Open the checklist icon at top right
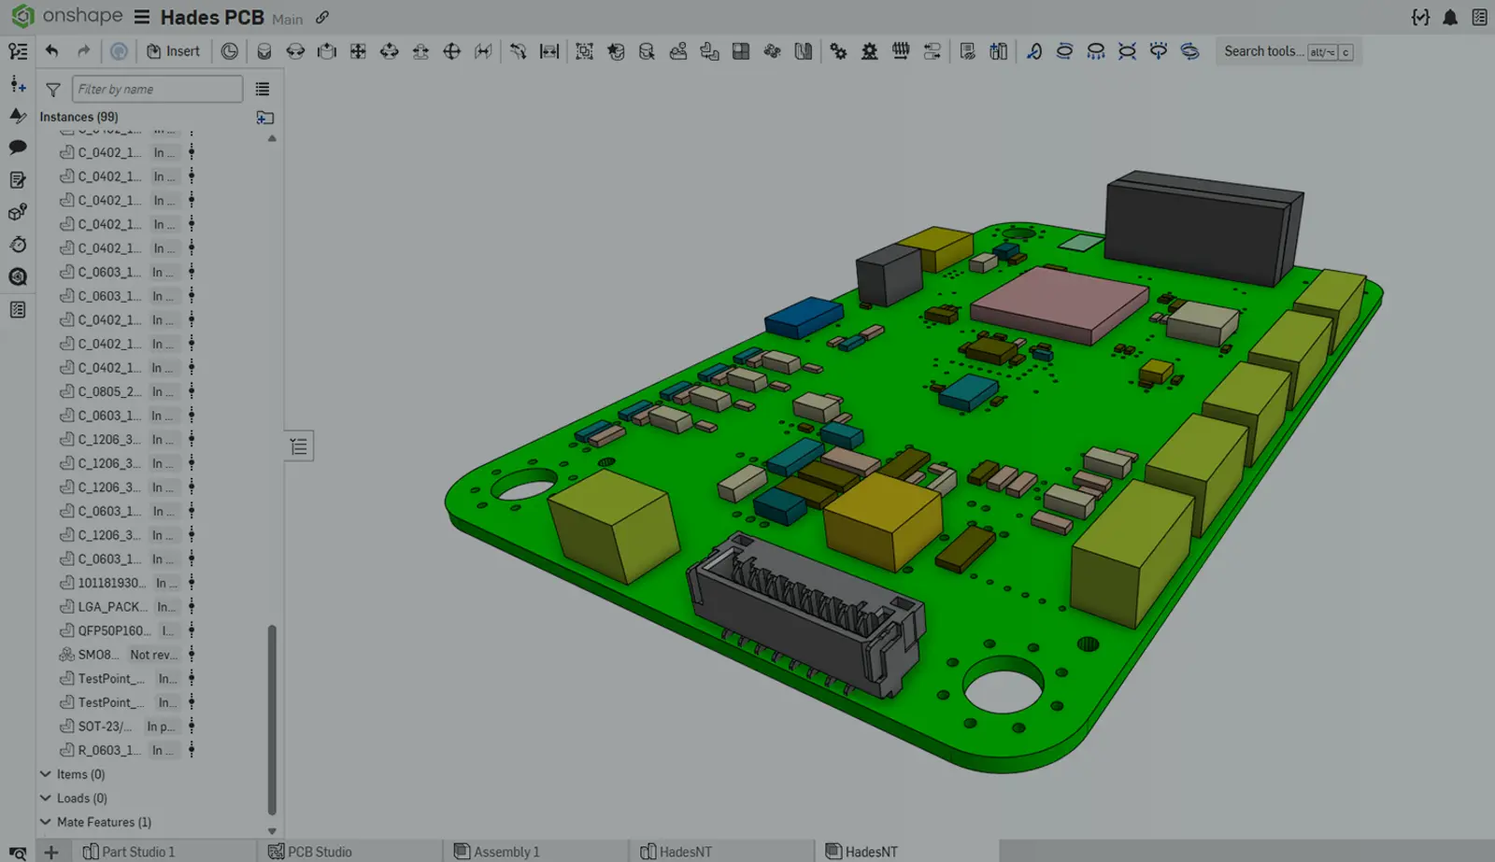This screenshot has width=1495, height=862. tap(1479, 18)
